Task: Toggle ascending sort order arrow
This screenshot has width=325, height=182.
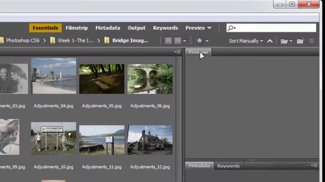Action: tap(270, 41)
